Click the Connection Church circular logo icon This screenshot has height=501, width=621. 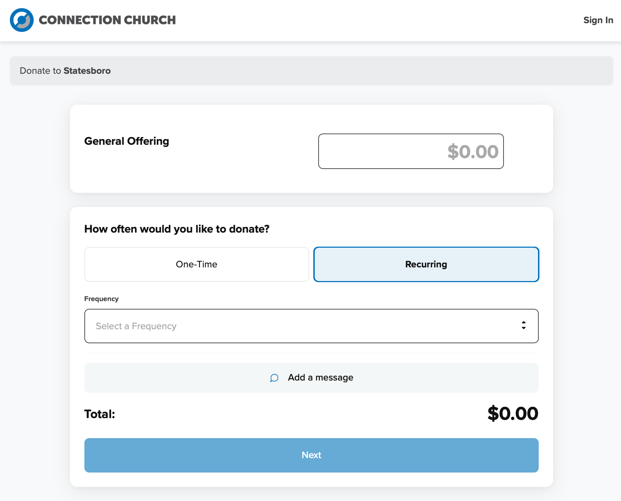pyautogui.click(x=22, y=20)
